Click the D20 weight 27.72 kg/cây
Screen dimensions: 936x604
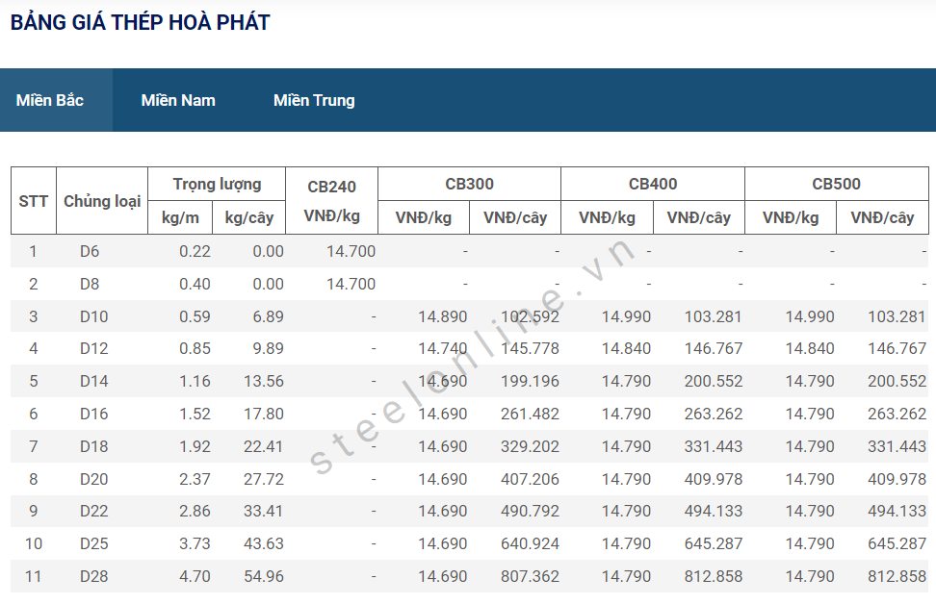[264, 479]
